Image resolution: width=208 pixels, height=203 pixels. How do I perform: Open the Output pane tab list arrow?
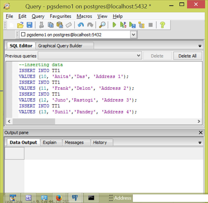200,143
